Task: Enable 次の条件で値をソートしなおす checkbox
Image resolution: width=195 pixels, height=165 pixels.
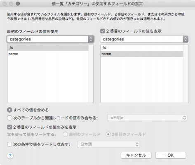Action: pyautogui.click(x=9, y=144)
